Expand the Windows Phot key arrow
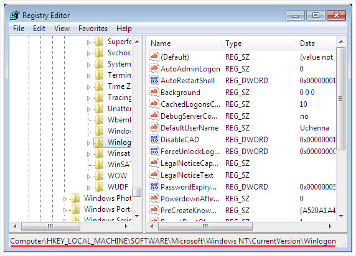The height and width of the screenshot is (256, 356). click(x=65, y=199)
